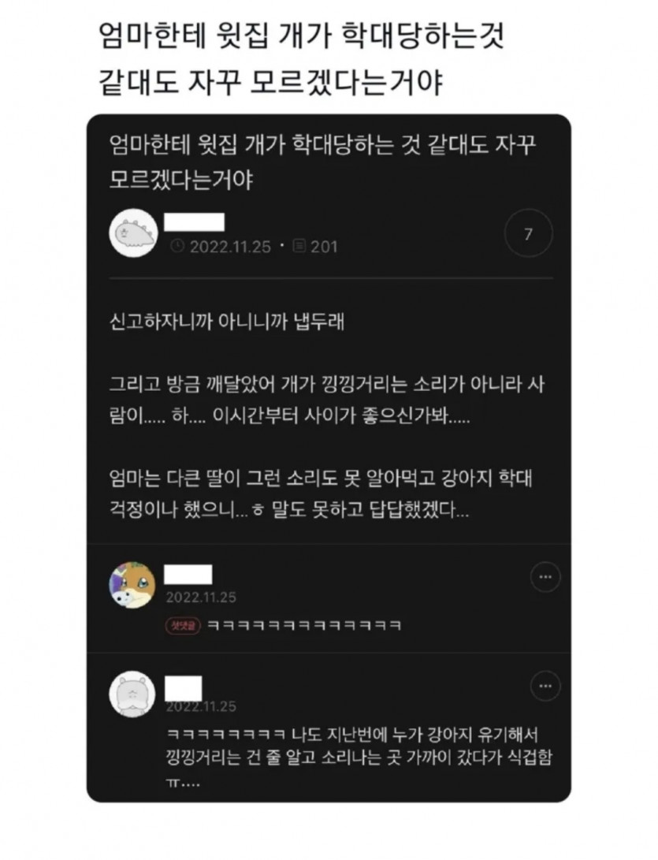This screenshot has width=658, height=860.
Task: Click the clock icon beside the post date
Action: click(177, 246)
